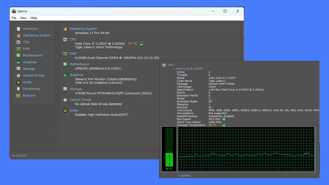Select Operating System in the sidebar
Screen dimensions: 329x185
click(37, 35)
